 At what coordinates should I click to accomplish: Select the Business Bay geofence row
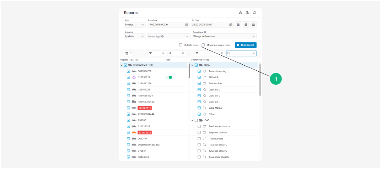click(x=215, y=84)
